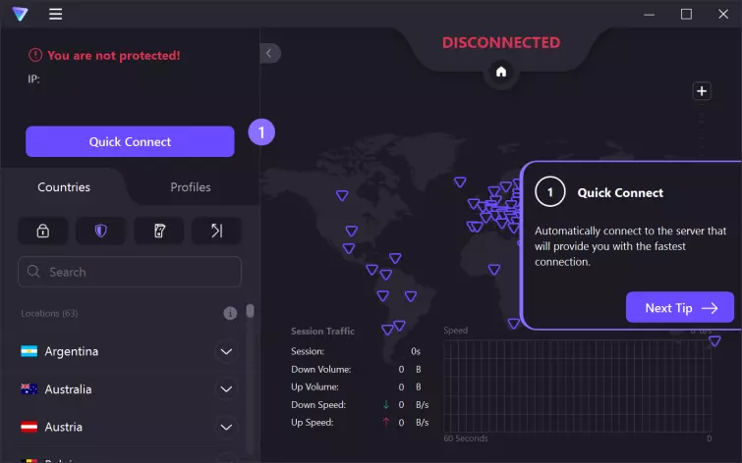Toggle the NetShield shield button
The width and height of the screenshot is (742, 463).
pos(100,231)
